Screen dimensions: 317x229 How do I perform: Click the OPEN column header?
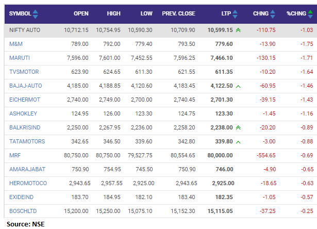click(81, 14)
